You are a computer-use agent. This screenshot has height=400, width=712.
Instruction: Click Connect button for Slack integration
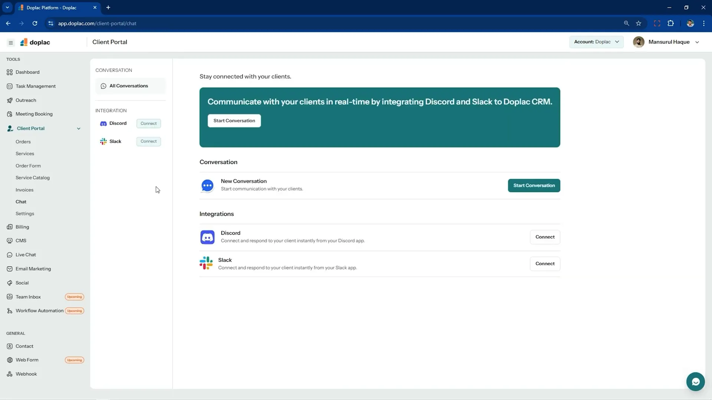(x=545, y=264)
